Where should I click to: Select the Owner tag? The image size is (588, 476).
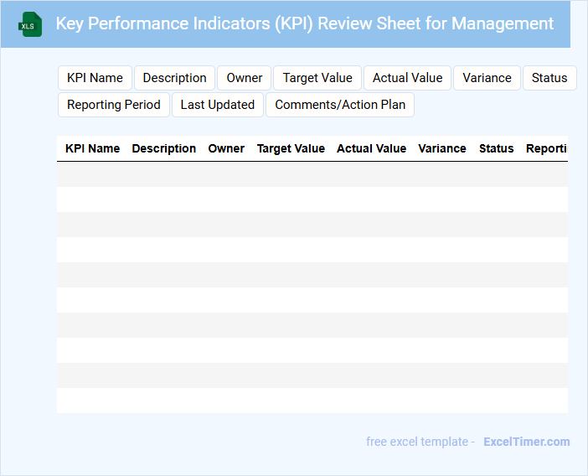click(245, 78)
